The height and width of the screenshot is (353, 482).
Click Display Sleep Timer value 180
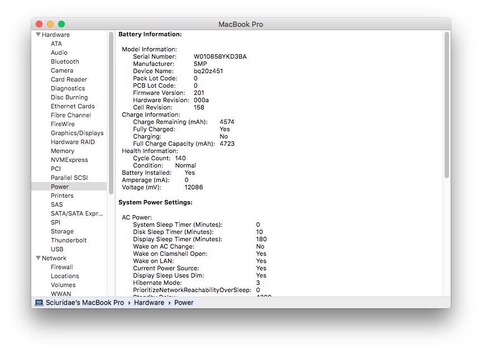click(x=261, y=239)
